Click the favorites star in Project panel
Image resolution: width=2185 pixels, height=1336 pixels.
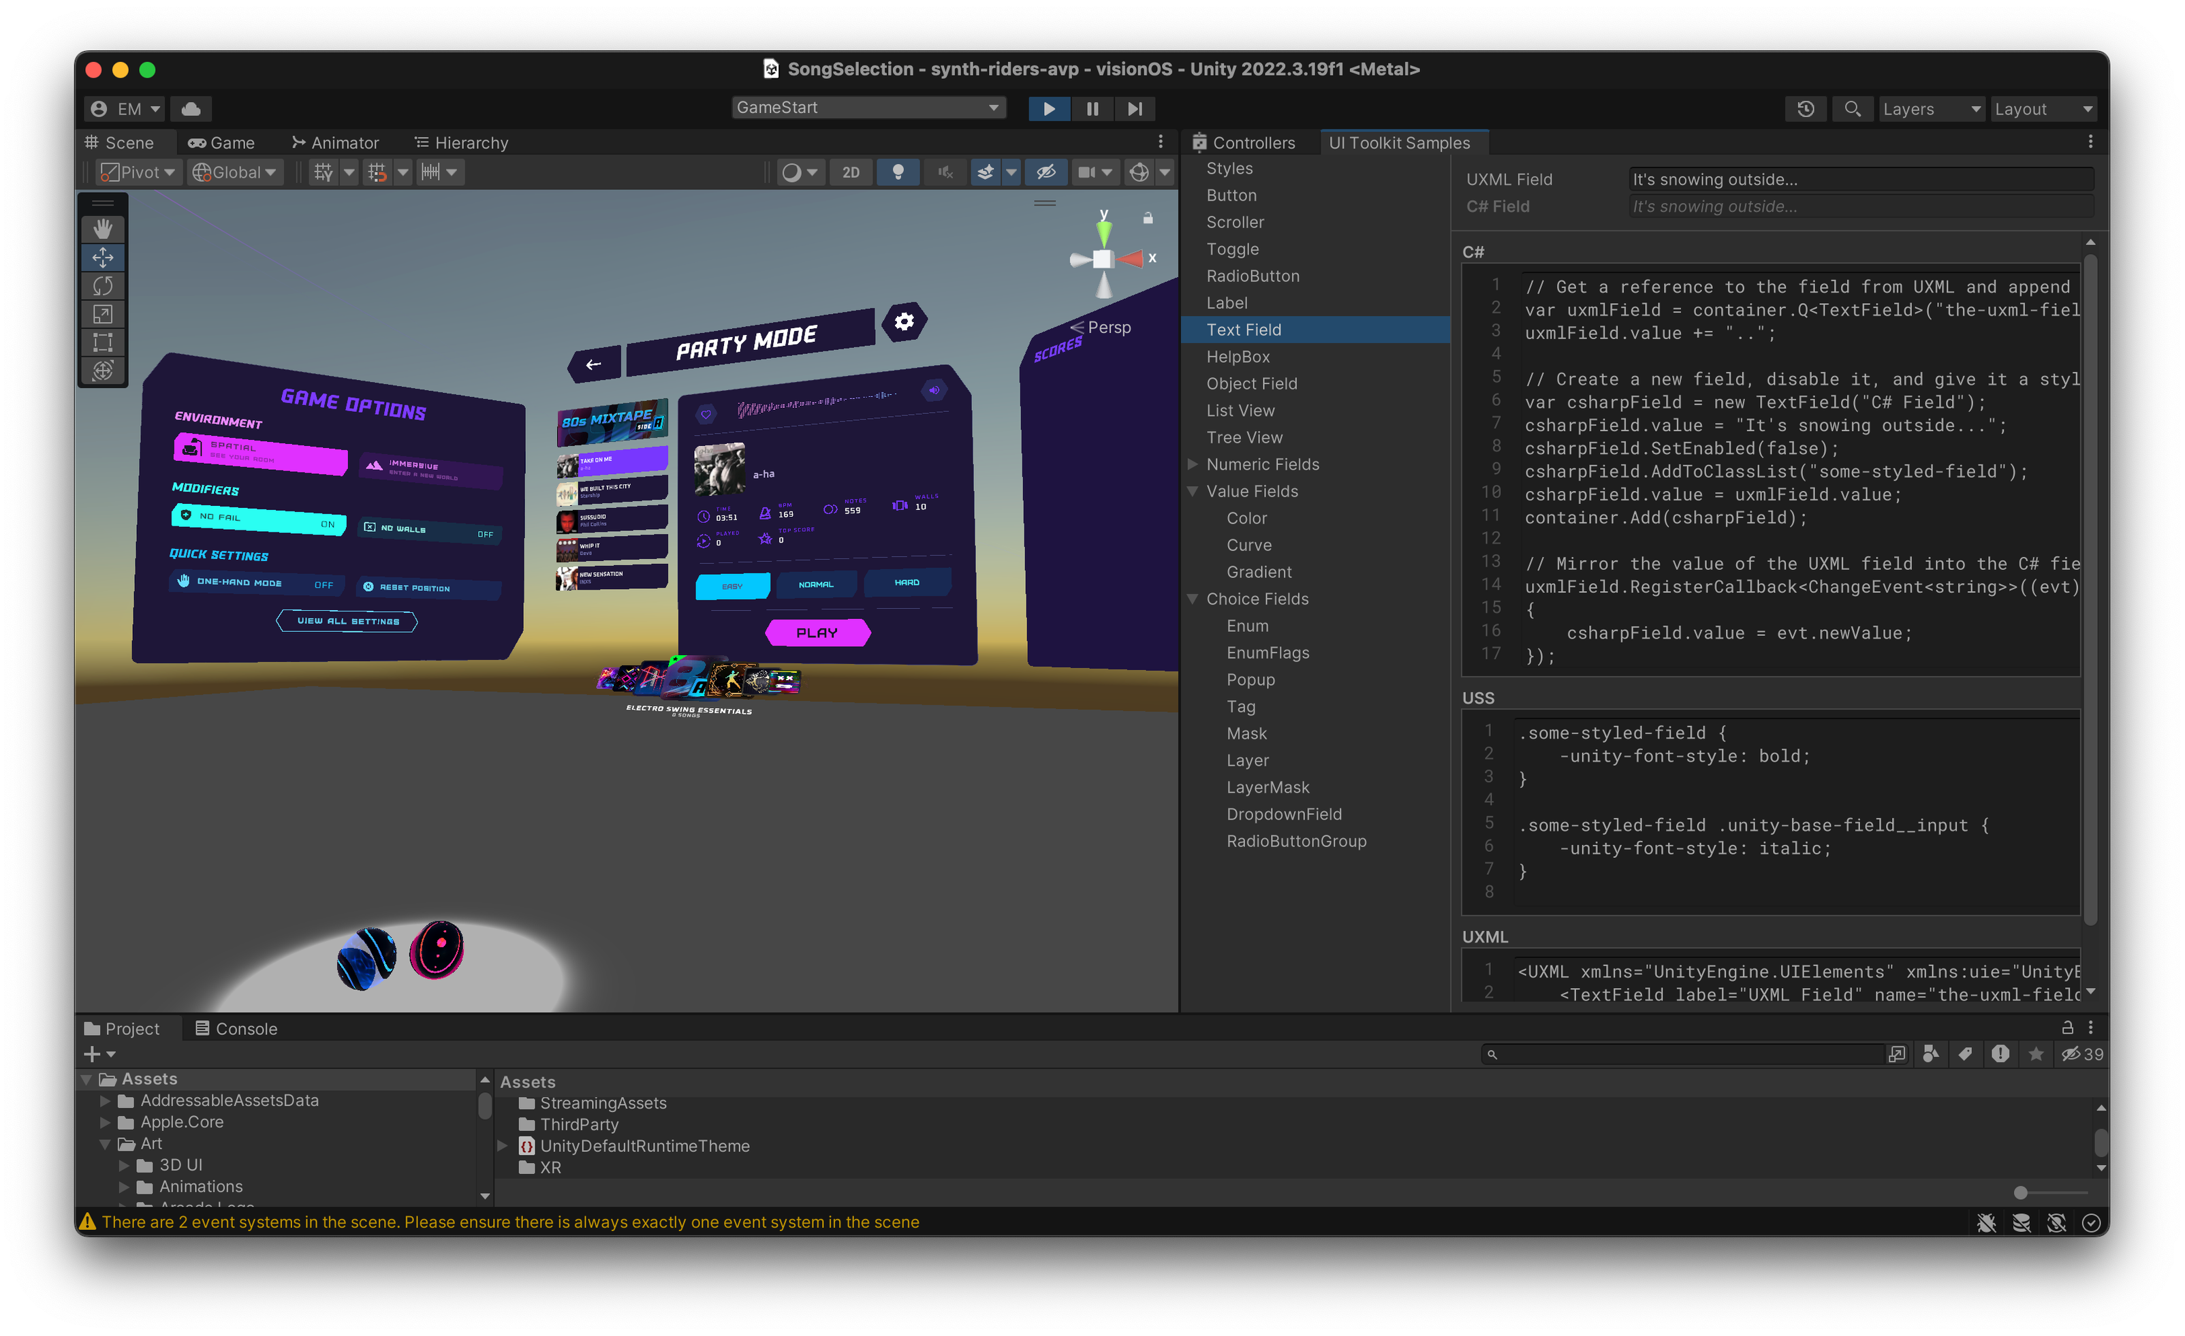pyautogui.click(x=2036, y=1054)
